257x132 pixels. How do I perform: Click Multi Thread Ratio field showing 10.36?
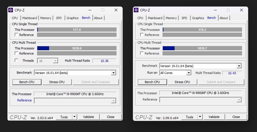click(x=105, y=61)
